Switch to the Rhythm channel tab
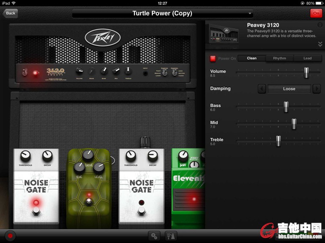Screen dimensions: 325x243 point(279,58)
